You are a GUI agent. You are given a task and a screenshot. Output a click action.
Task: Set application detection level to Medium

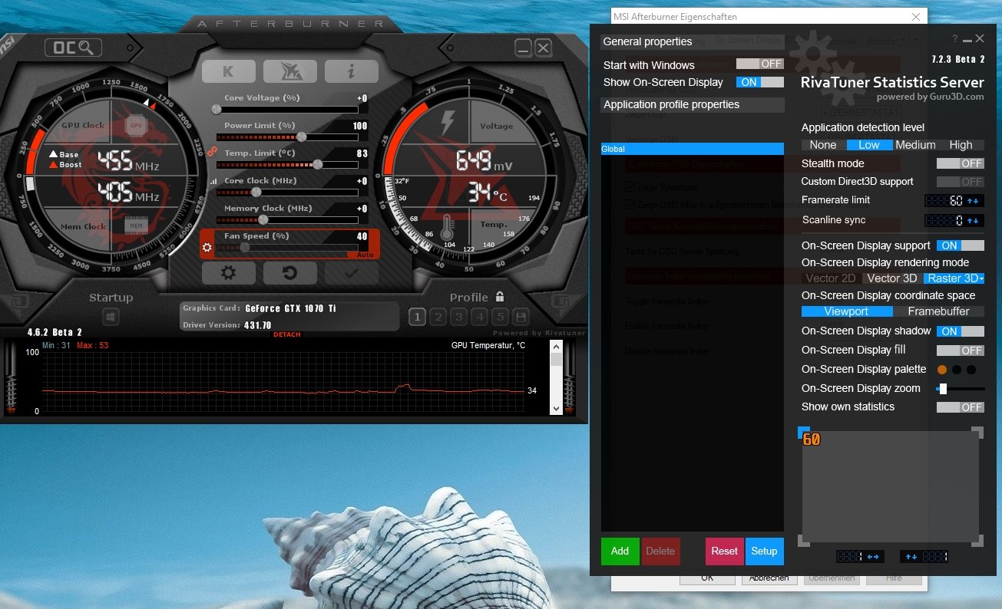point(916,145)
